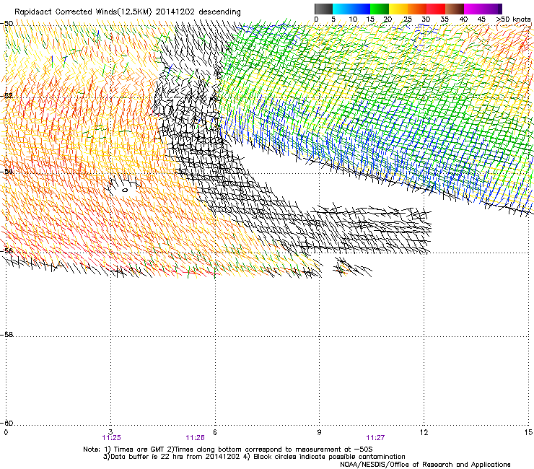Click the green 15-20 knots legend swatch
534x469 pixels.
pos(380,9)
